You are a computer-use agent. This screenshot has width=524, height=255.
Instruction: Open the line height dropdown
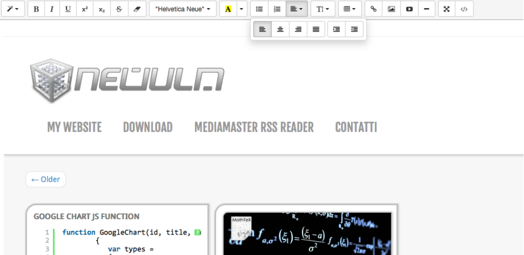point(323,9)
